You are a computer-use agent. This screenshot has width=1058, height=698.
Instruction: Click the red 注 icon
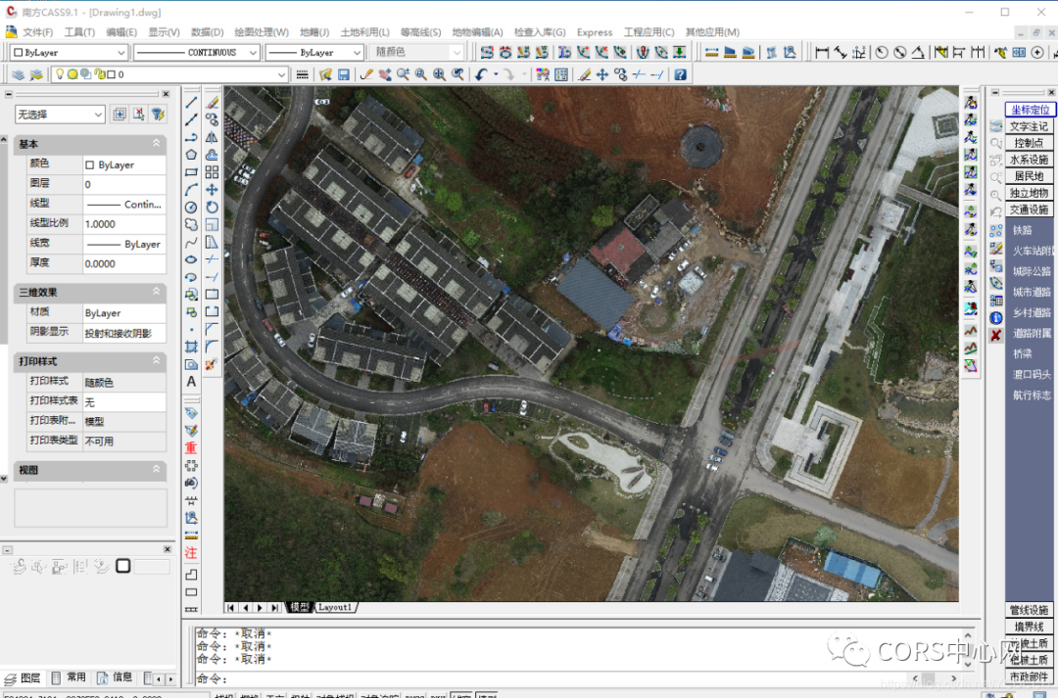[192, 553]
